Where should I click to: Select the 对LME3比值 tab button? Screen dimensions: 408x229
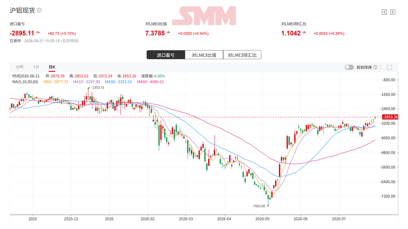(204, 55)
